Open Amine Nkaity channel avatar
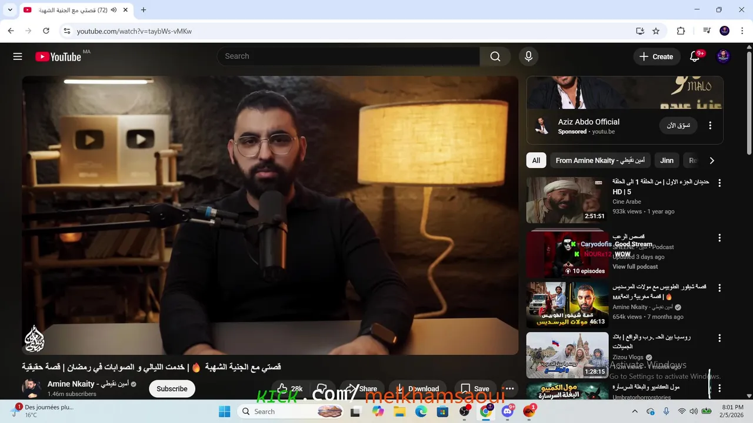This screenshot has height=423, width=753. tap(31, 388)
